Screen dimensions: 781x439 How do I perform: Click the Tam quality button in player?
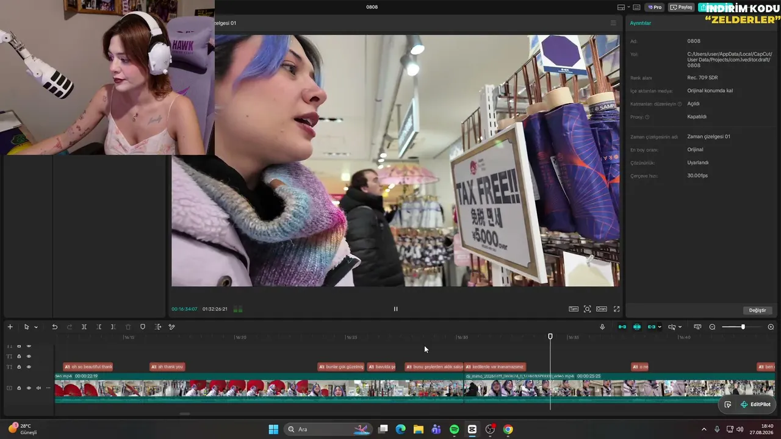[574, 309]
